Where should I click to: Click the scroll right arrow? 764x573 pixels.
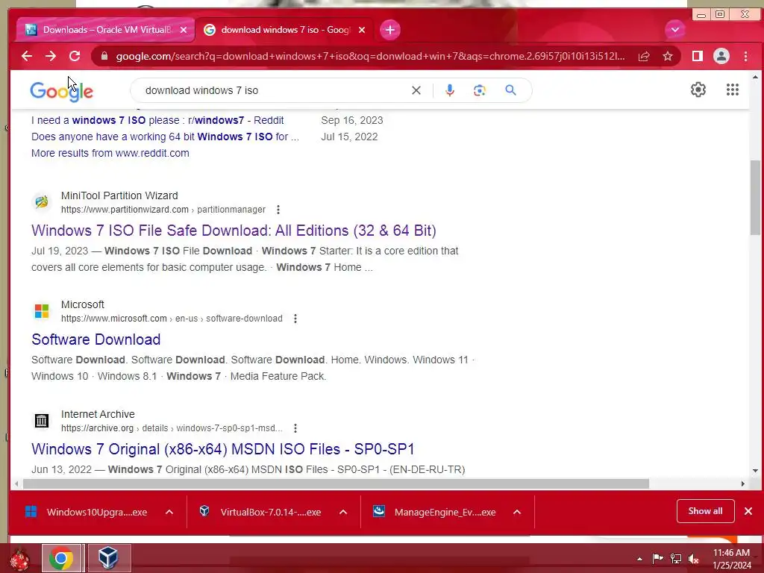743,483
